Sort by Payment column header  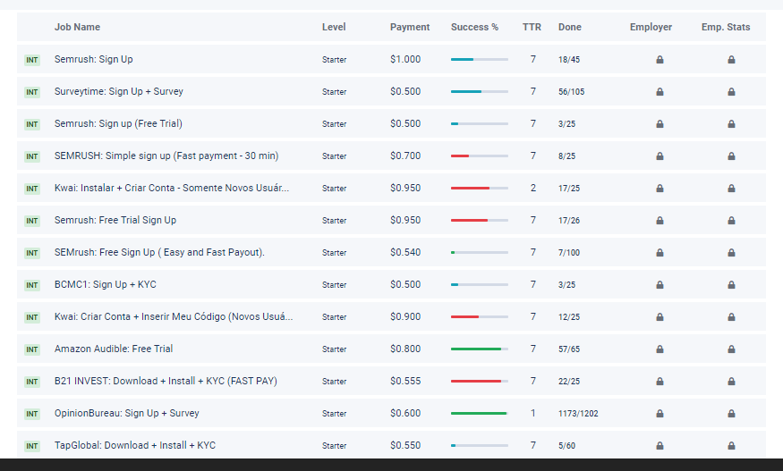(x=410, y=27)
